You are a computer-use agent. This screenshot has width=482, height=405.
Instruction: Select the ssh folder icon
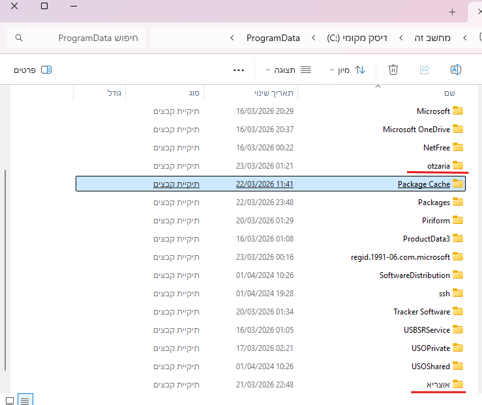[x=458, y=293]
